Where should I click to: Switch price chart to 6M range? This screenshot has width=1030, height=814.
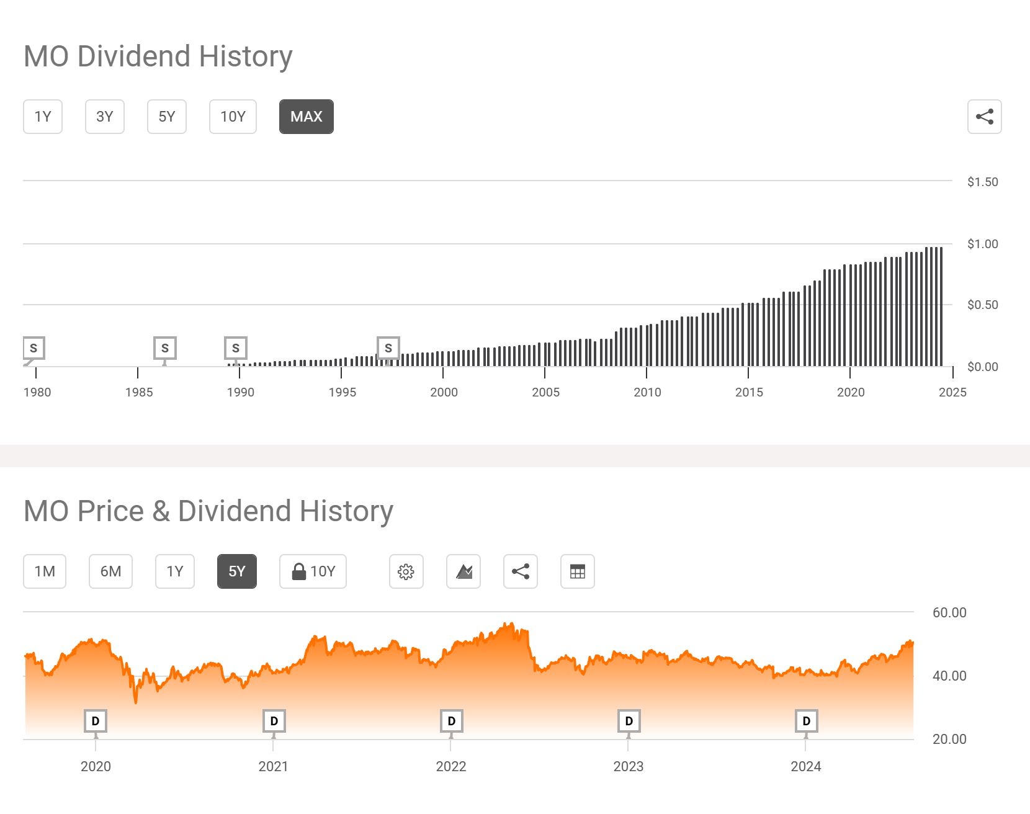[x=111, y=571]
